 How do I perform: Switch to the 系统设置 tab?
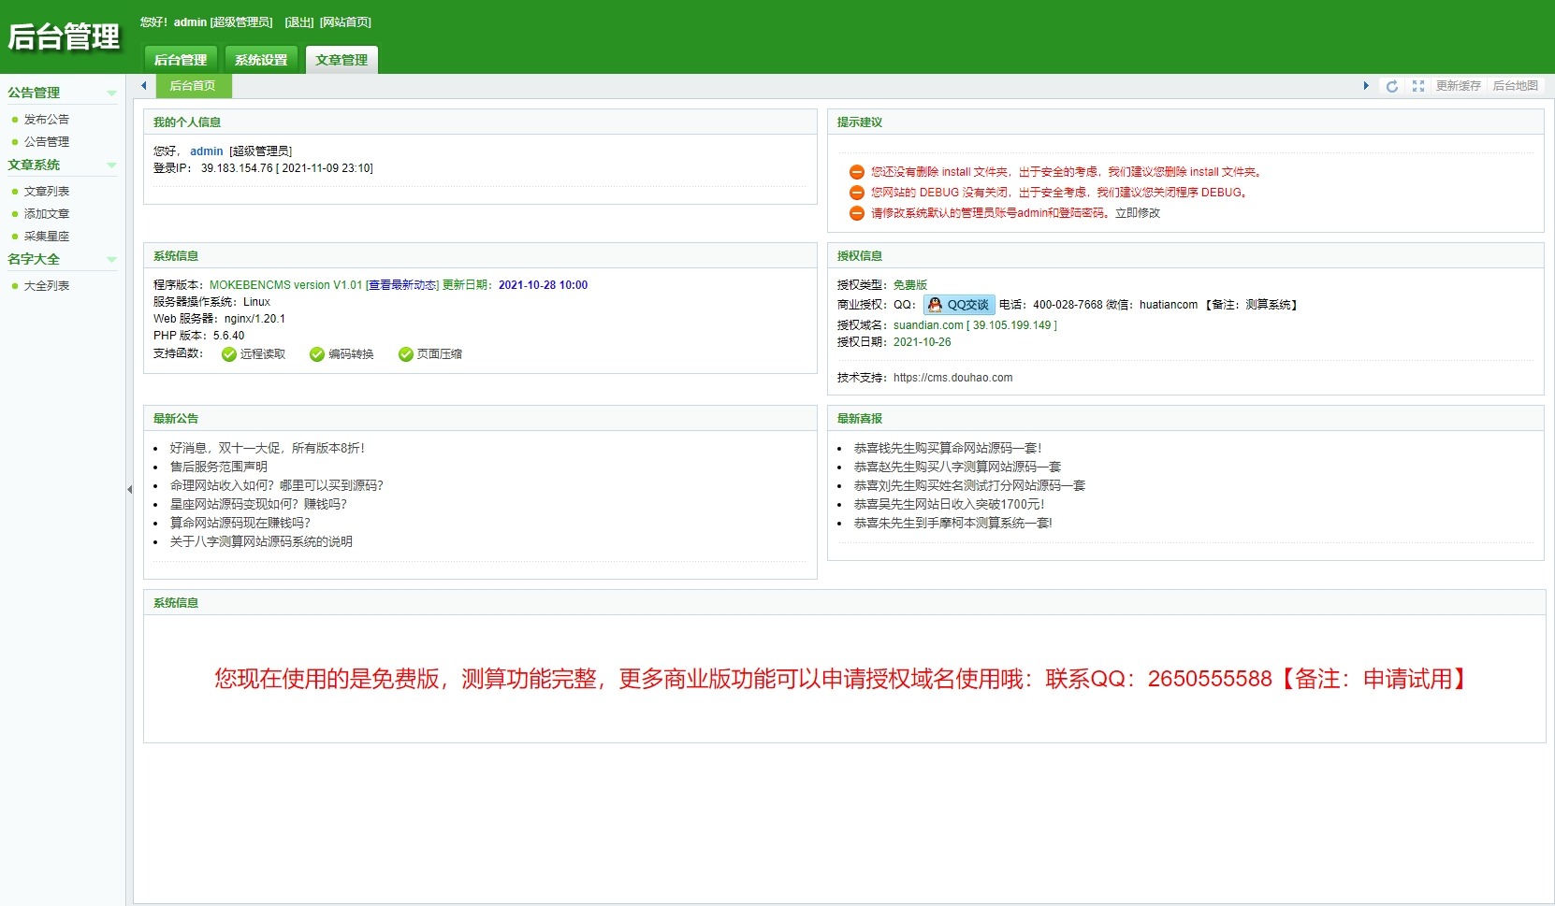click(x=261, y=60)
